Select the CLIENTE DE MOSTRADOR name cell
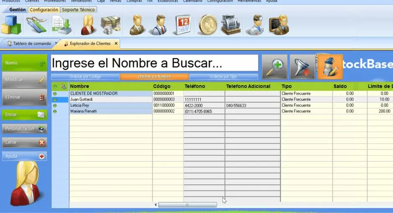 pyautogui.click(x=111, y=94)
